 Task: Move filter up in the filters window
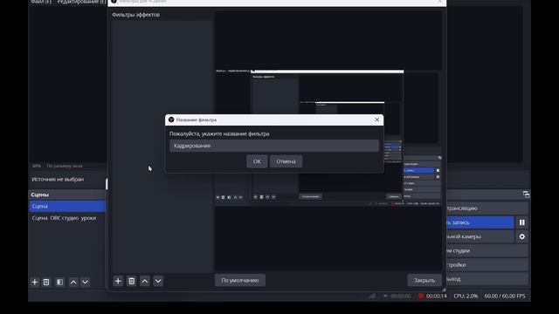click(x=145, y=281)
